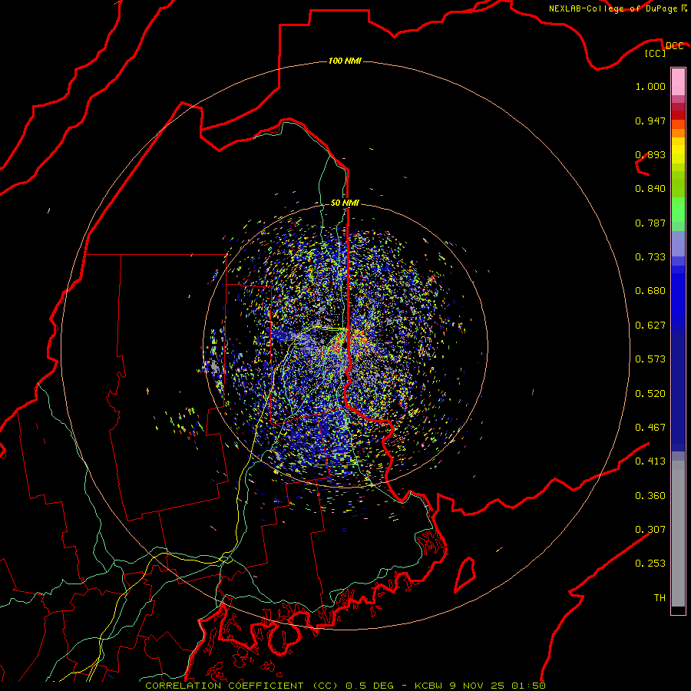Pick the lavender color bar segment

tap(678, 244)
